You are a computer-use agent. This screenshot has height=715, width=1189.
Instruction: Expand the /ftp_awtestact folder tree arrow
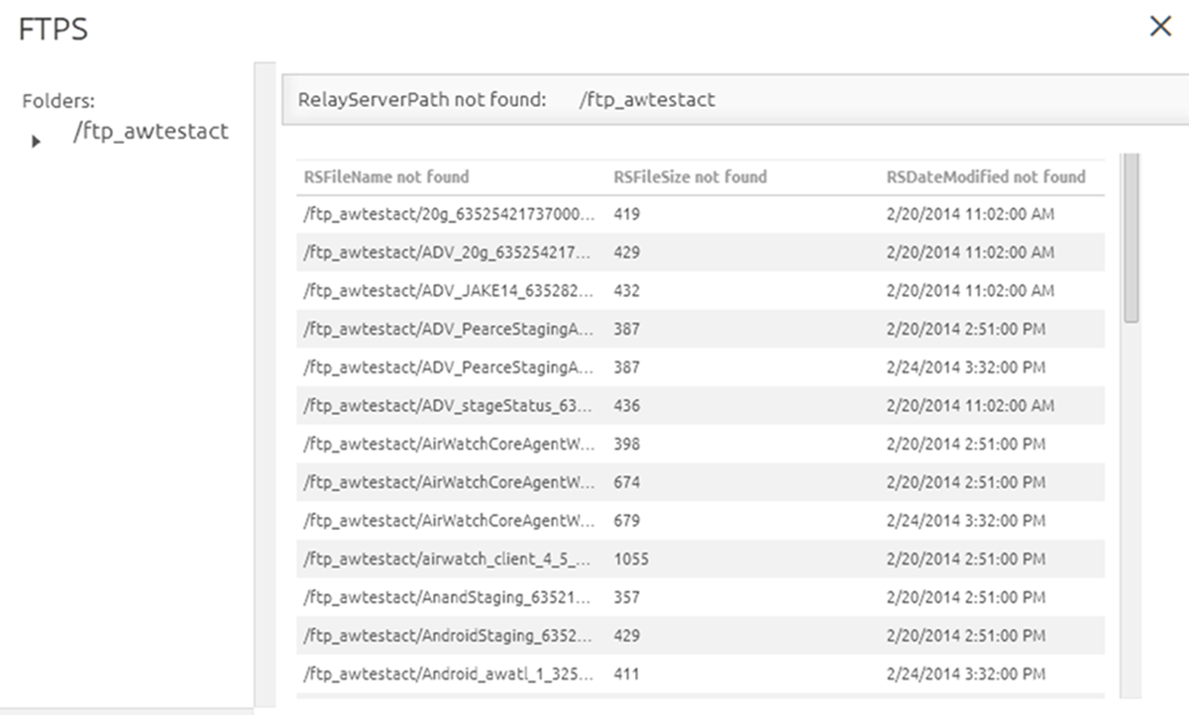coord(37,143)
